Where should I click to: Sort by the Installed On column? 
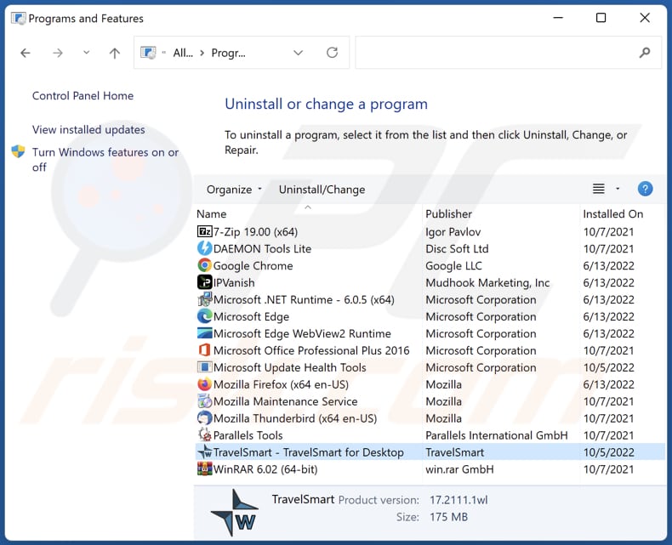click(x=612, y=214)
